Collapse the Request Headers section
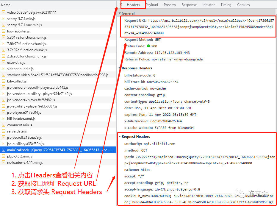This screenshot has height=206, width=277. [120, 137]
